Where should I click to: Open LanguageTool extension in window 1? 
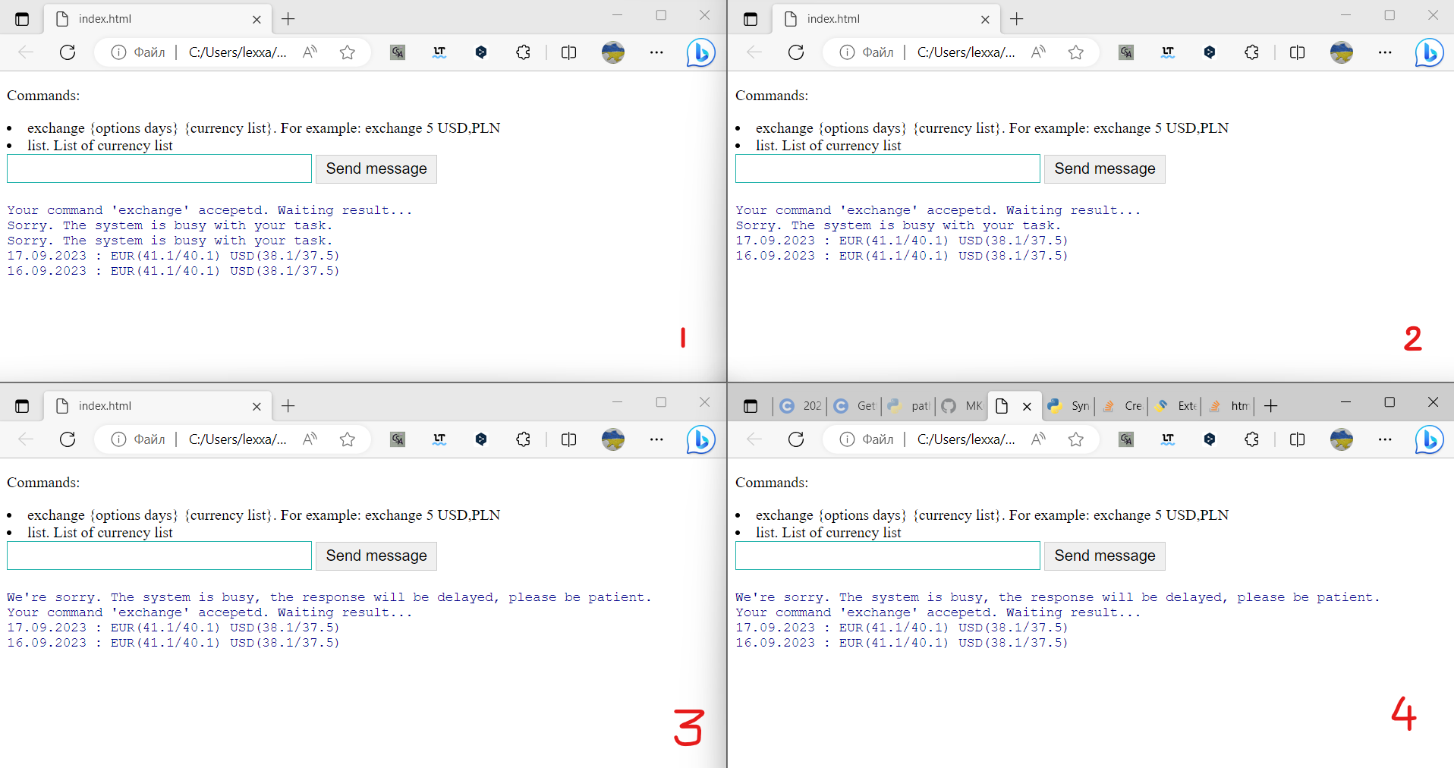click(439, 52)
